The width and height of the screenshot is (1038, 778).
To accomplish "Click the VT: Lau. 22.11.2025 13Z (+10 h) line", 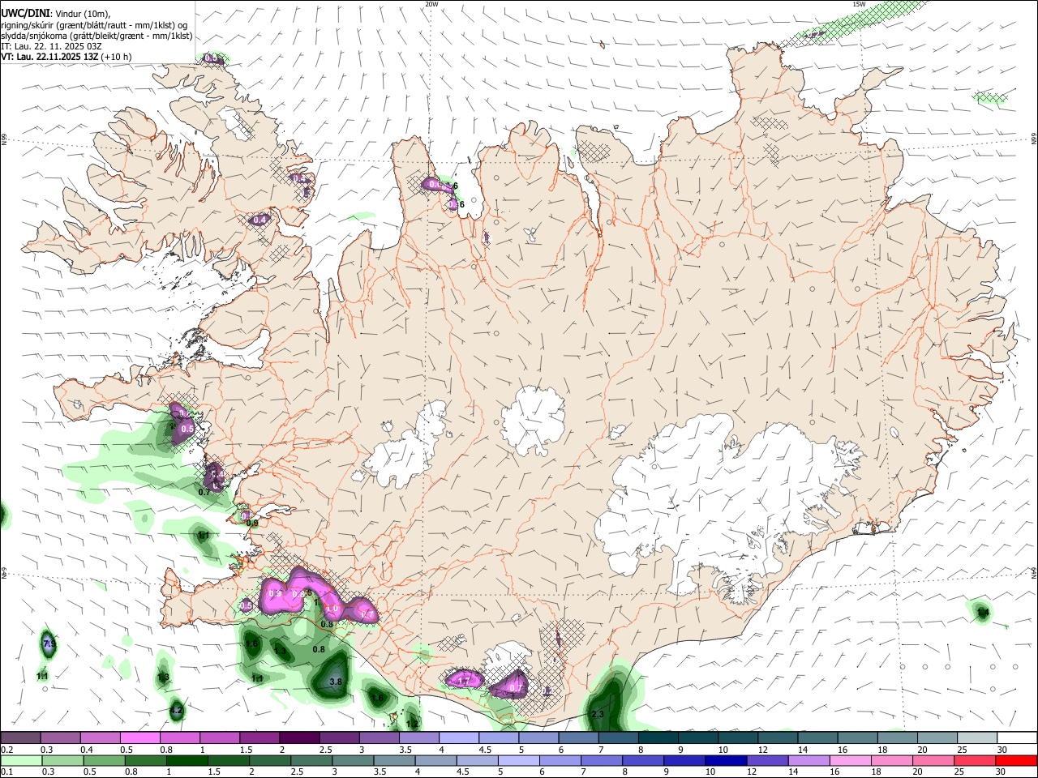I will pos(66,57).
